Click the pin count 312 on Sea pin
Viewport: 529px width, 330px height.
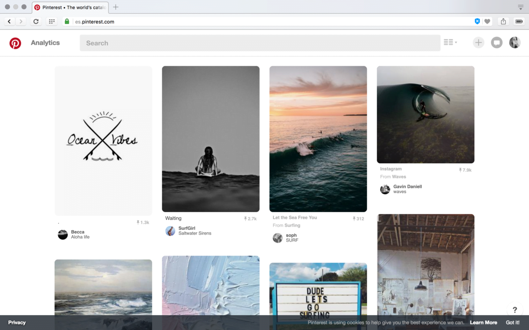click(358, 219)
